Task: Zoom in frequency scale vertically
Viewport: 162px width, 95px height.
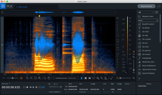Action: click(134, 57)
